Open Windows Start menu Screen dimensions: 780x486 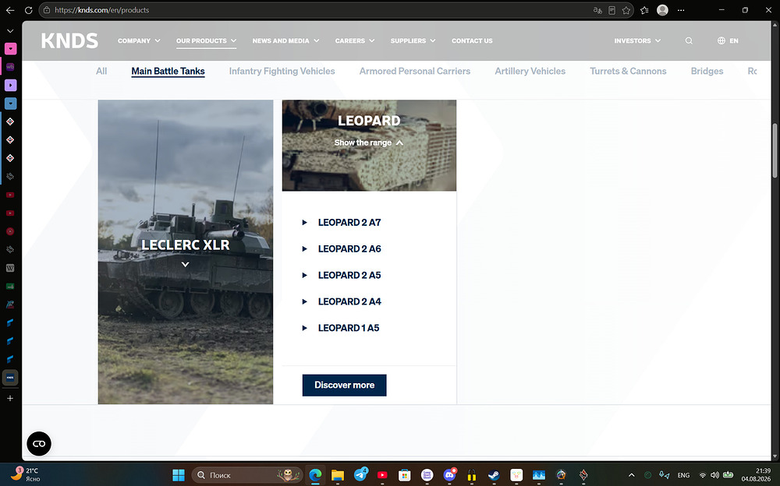tap(179, 475)
